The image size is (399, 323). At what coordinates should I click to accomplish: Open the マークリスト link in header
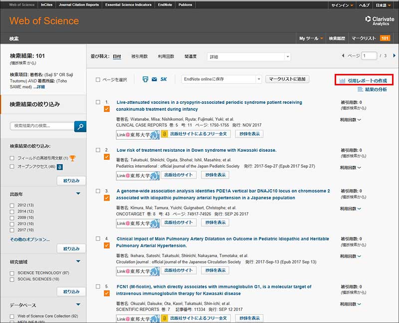(364, 38)
